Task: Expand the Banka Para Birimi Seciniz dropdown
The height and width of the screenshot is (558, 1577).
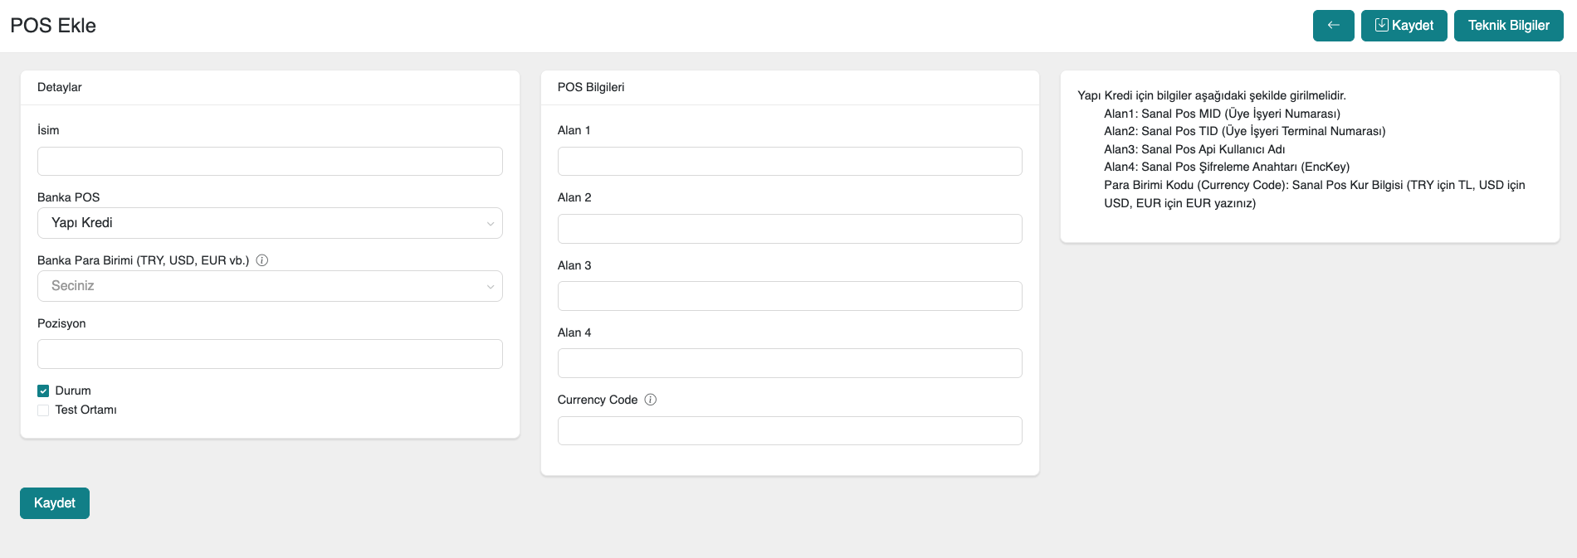Action: [269, 286]
